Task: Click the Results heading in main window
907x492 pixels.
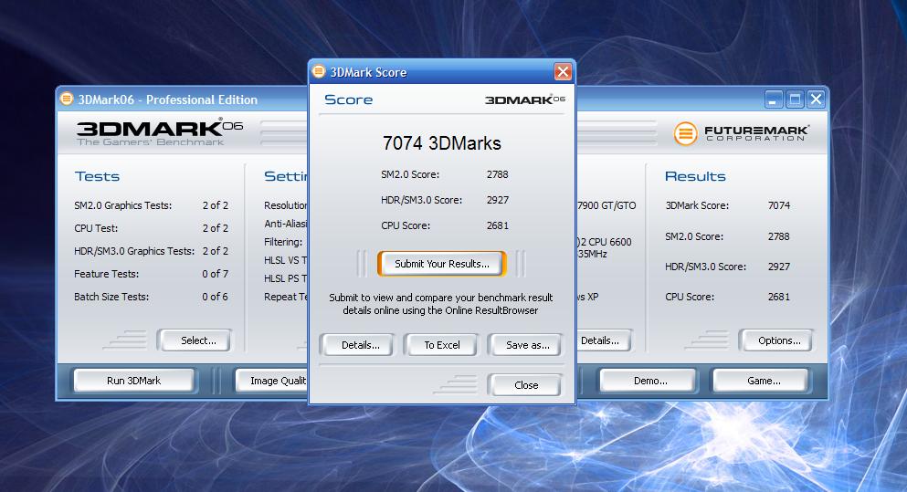Action: point(695,176)
